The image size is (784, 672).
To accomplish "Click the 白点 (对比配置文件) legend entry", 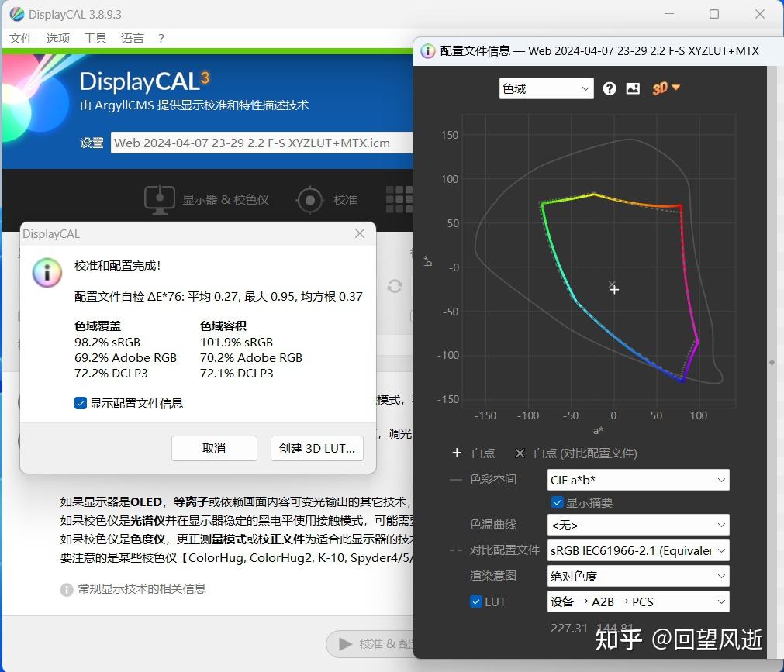I will pos(576,453).
